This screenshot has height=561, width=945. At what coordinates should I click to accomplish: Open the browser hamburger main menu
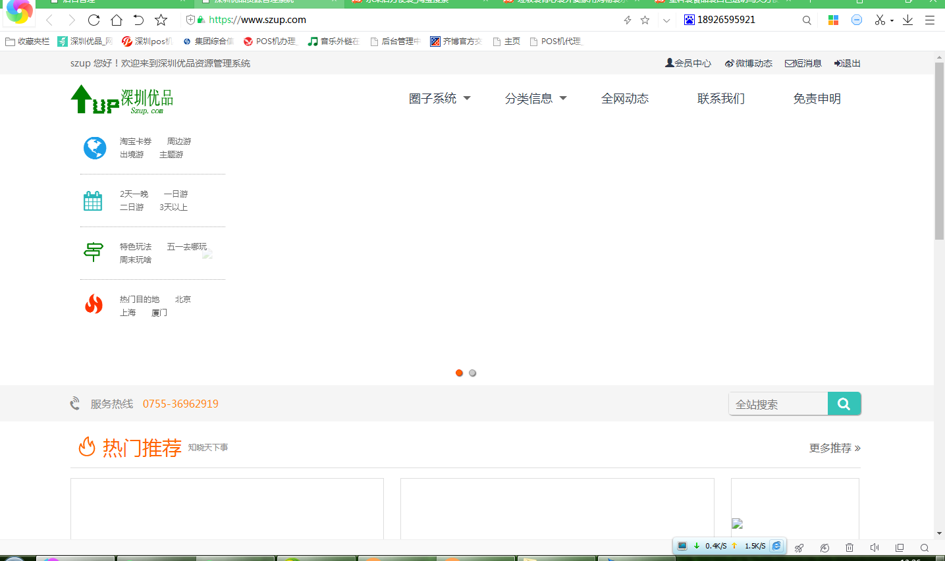[x=930, y=20]
